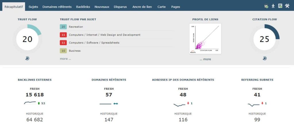Click the DOMAINES RÉFÉRENTS heading
Viewport: 294px width, 140px height.
109,80
